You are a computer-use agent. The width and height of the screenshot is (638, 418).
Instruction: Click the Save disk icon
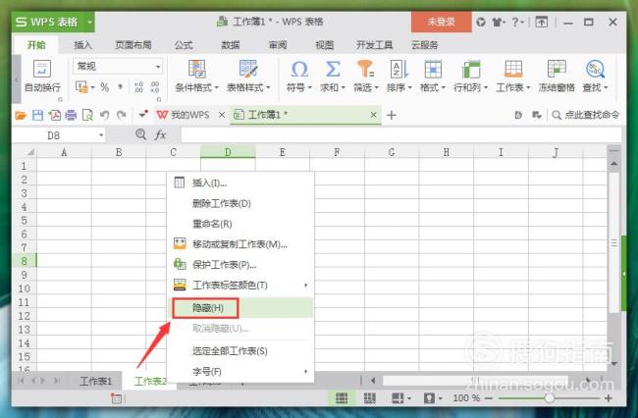(38, 115)
